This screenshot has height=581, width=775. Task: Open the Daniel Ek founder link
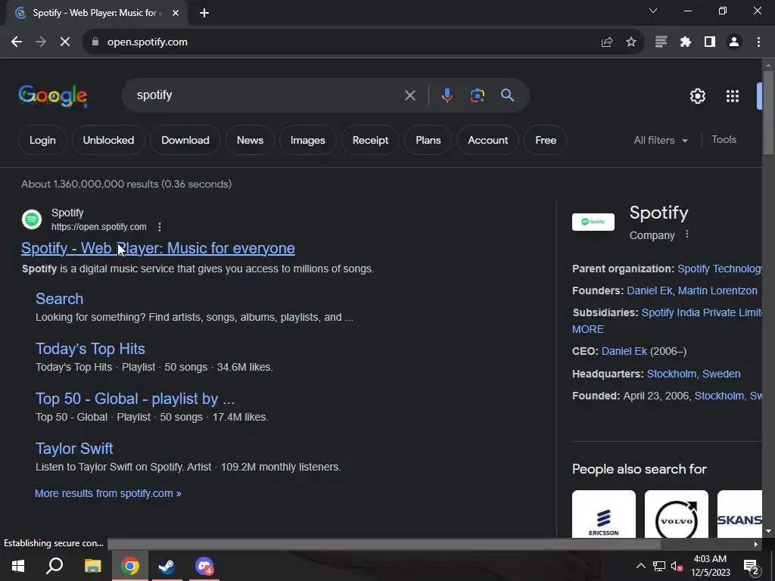click(x=649, y=291)
